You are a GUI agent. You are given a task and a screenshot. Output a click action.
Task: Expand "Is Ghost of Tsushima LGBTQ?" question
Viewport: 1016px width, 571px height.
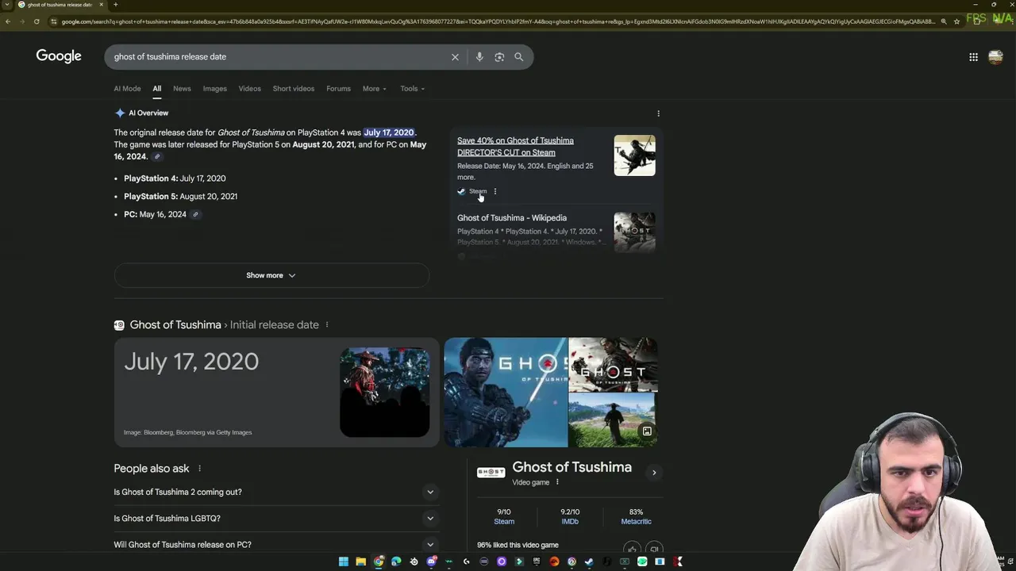click(x=275, y=518)
